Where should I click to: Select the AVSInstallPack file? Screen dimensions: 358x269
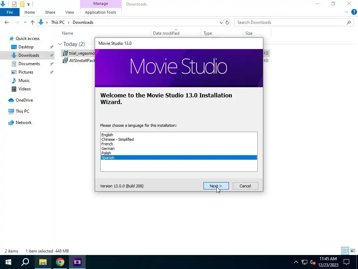tap(79, 60)
